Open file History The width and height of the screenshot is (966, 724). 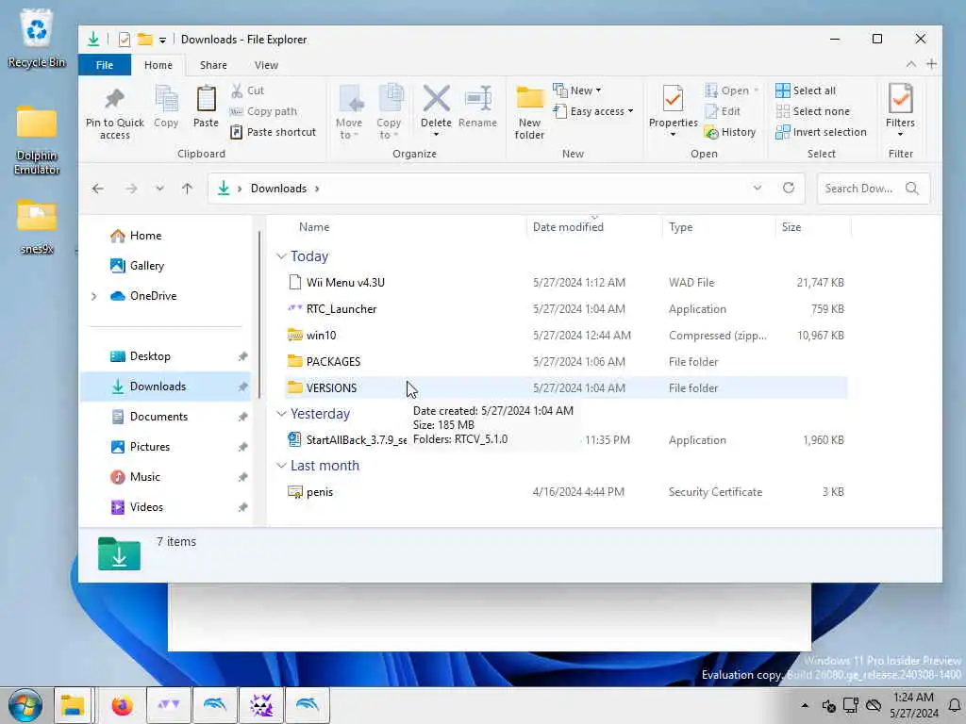point(730,132)
